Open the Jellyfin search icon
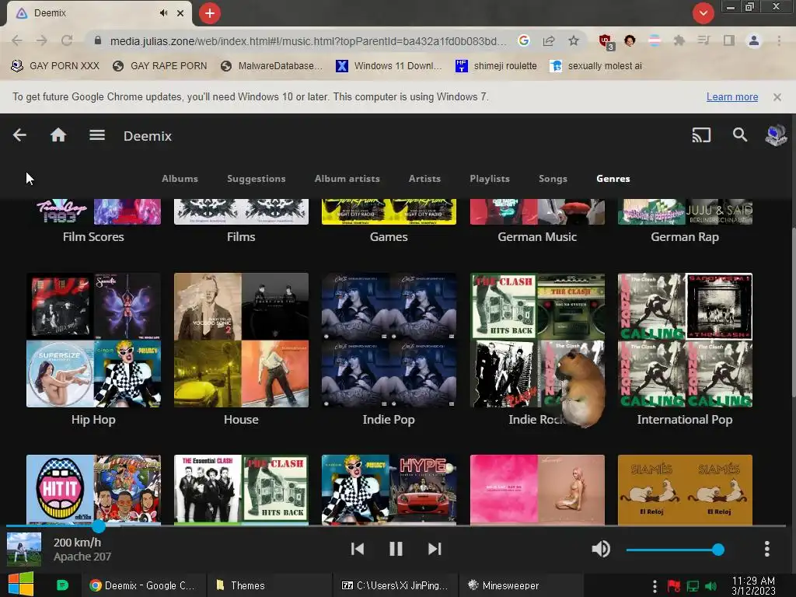The height and width of the screenshot is (597, 796). pyautogui.click(x=740, y=135)
